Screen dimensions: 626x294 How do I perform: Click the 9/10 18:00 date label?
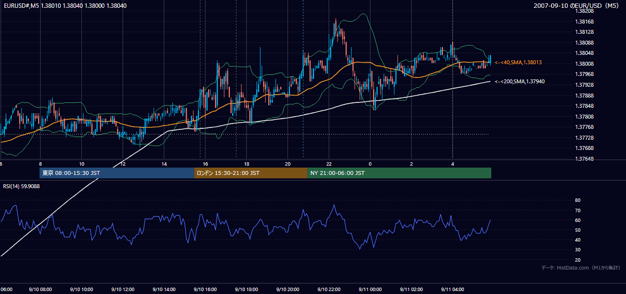(246, 290)
